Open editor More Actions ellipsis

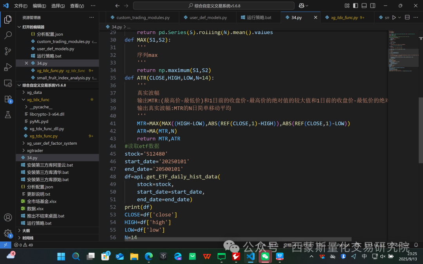[416, 18]
